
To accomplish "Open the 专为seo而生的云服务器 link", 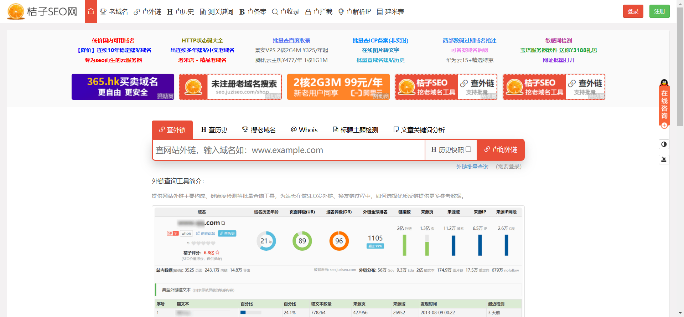I will [113, 60].
